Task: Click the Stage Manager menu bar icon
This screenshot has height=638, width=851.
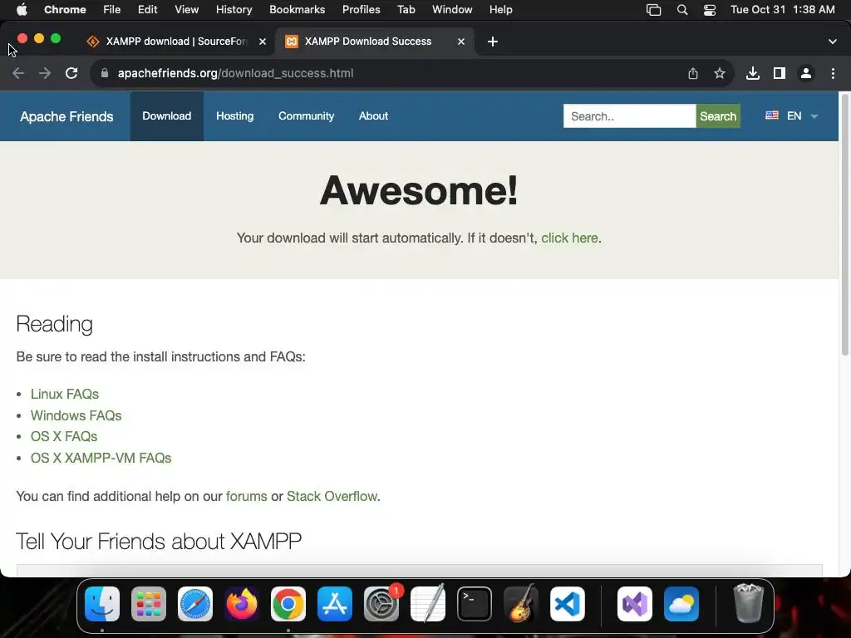Action: click(x=653, y=10)
